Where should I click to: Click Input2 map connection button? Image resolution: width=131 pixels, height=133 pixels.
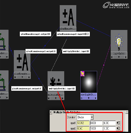click(x=118, y=128)
